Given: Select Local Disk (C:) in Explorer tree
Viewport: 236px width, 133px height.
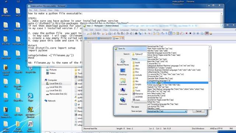Looking at the screenshot, I should coord(56,83).
